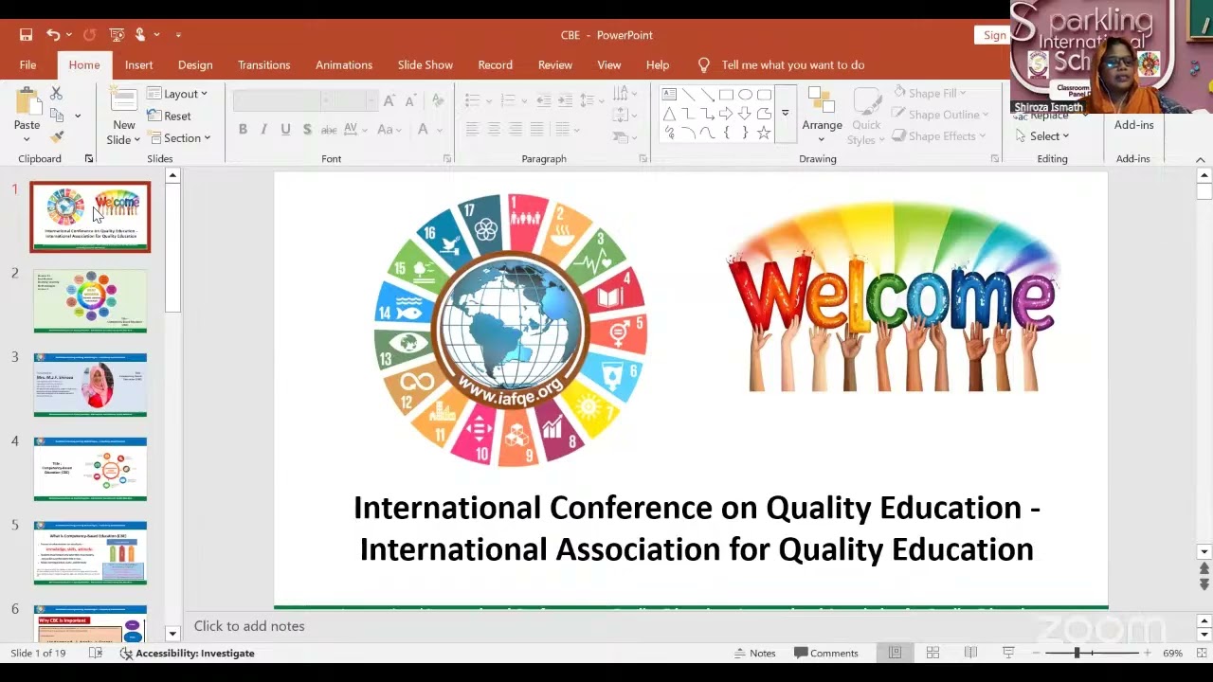1213x682 pixels.
Task: Toggle the Notes pane in status bar
Action: tap(755, 653)
